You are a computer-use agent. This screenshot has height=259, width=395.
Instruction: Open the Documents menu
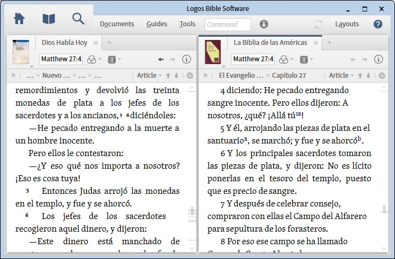117,24
